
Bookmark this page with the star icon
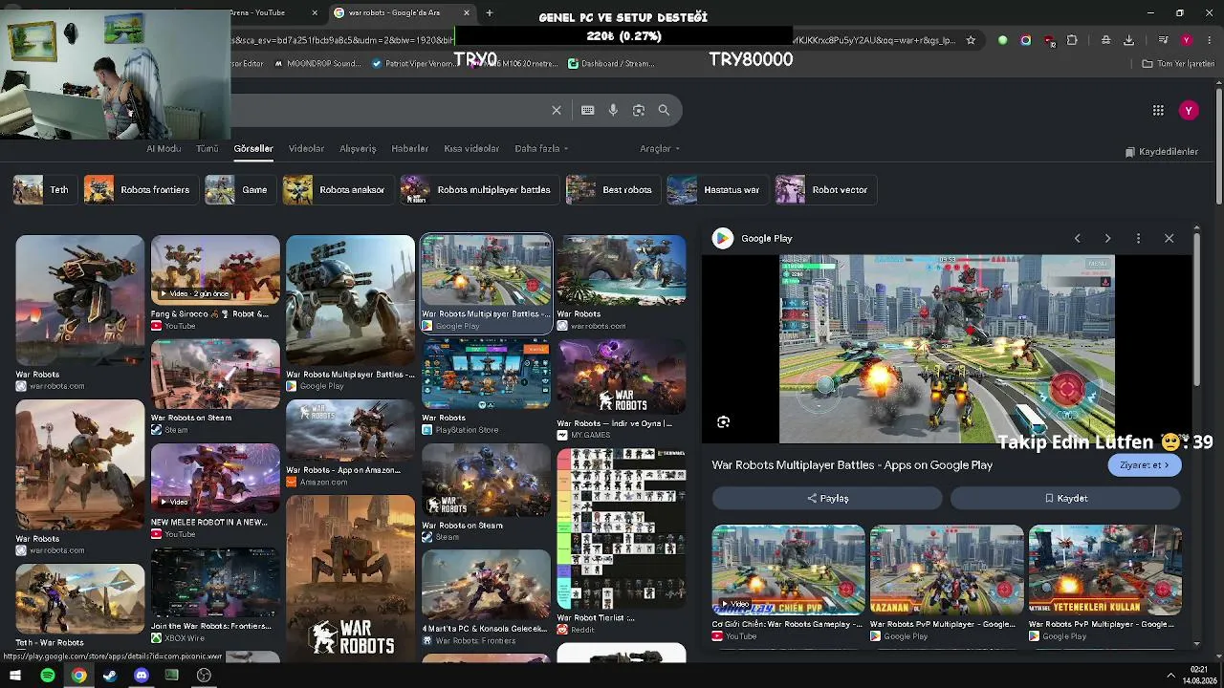pos(971,40)
